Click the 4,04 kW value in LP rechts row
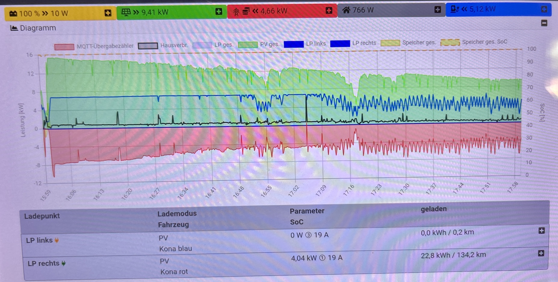558x282 pixels. point(304,258)
